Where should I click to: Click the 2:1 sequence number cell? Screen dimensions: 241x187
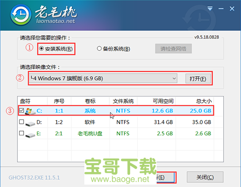click(59, 134)
